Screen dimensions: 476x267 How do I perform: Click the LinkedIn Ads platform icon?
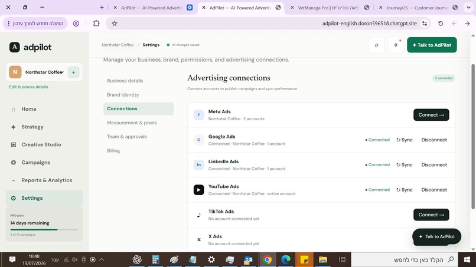click(x=199, y=165)
